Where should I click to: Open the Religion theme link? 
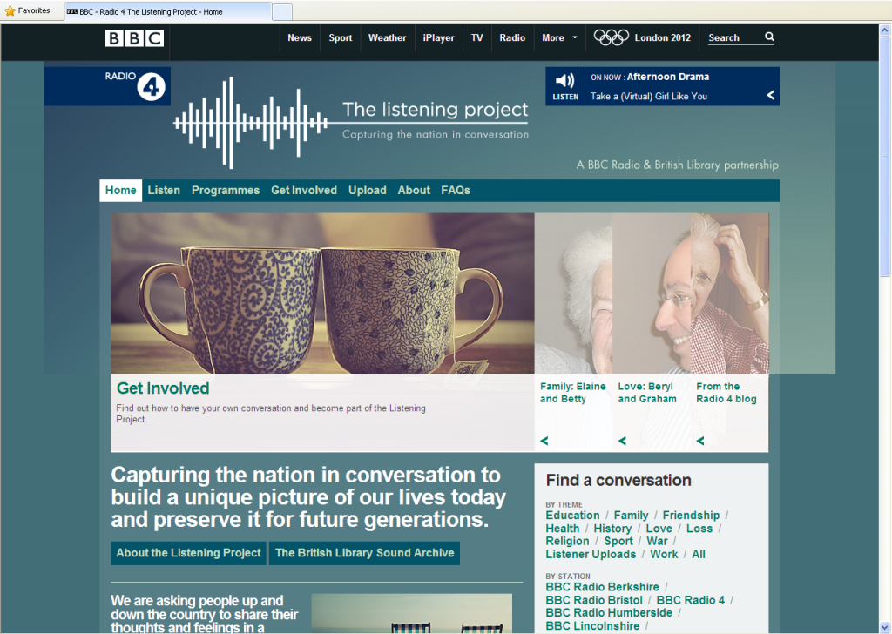pyautogui.click(x=567, y=542)
